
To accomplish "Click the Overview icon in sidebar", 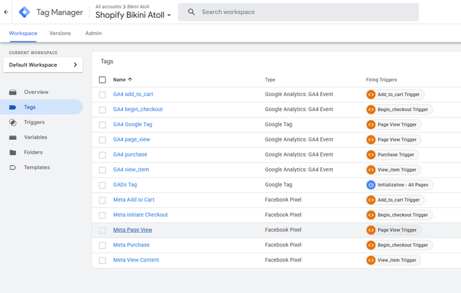I will click(x=12, y=92).
